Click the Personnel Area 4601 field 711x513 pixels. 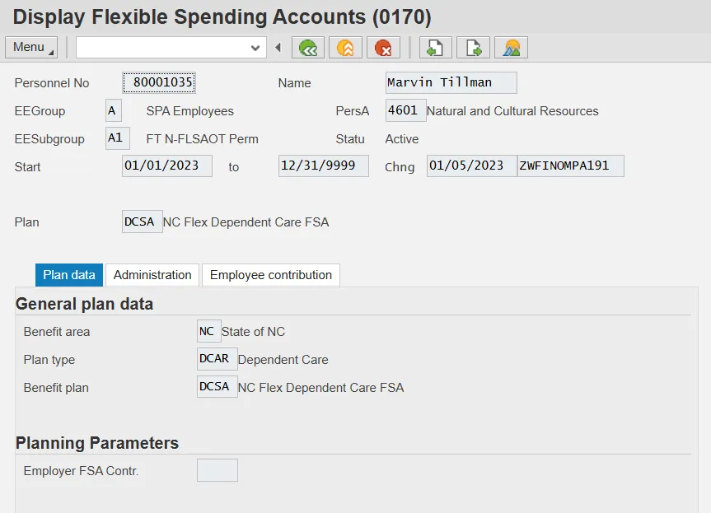coord(405,110)
